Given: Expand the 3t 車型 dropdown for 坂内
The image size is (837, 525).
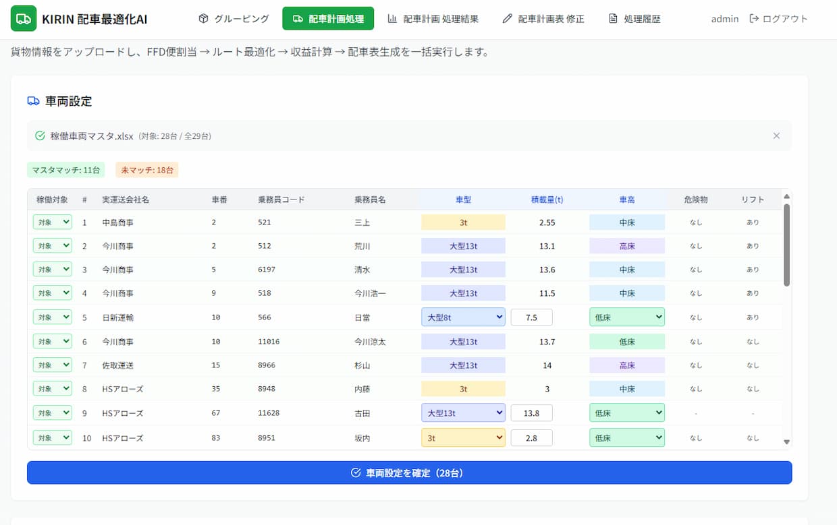Looking at the screenshot, I should tap(463, 437).
